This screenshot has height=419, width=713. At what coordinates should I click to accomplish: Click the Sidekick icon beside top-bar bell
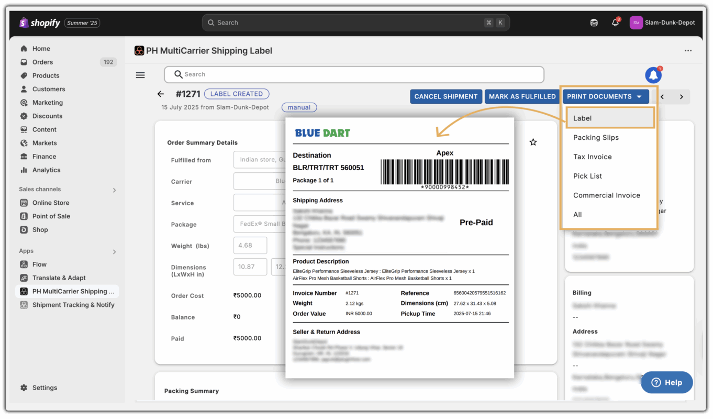(594, 23)
